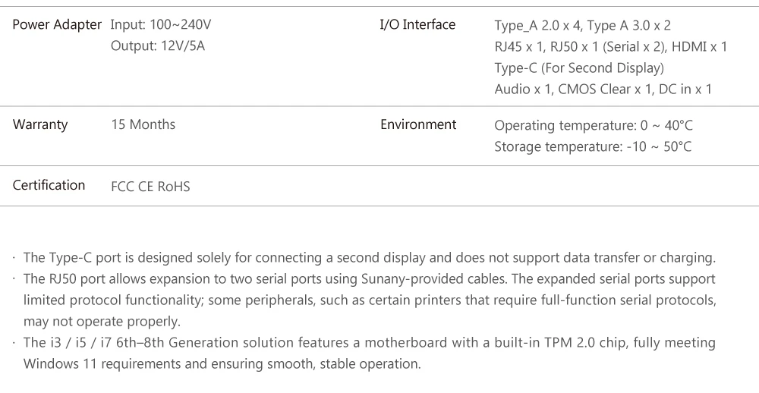
Task: Click the Output: 12V/5A value
Action: [x=158, y=46]
